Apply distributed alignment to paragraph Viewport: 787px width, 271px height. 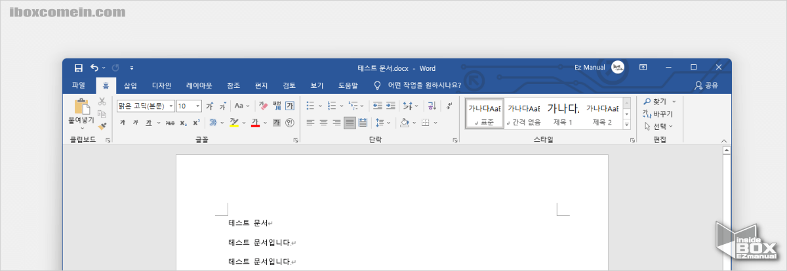pyautogui.click(x=363, y=123)
